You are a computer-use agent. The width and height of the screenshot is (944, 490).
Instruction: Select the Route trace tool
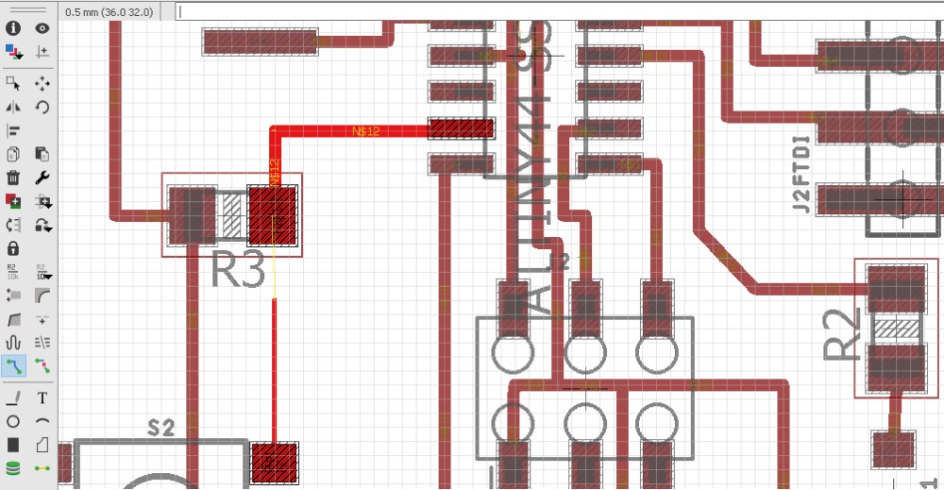14,366
